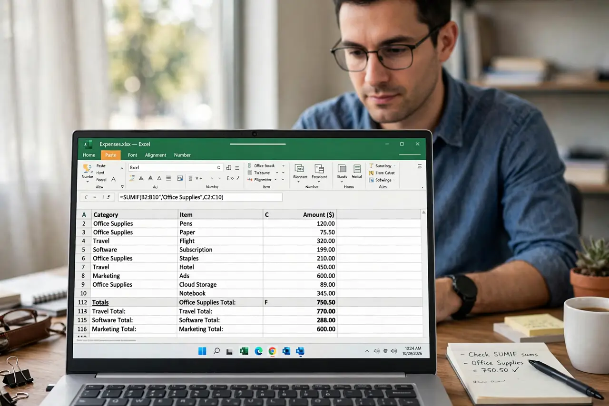Select the Office Supplies Total value 750.50
The width and height of the screenshot is (609, 406).
(300, 302)
